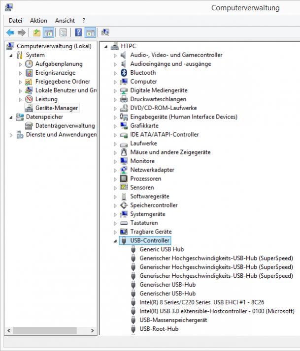Click the Speichercontroller icon
The height and width of the screenshot is (351, 300).
[124, 205]
